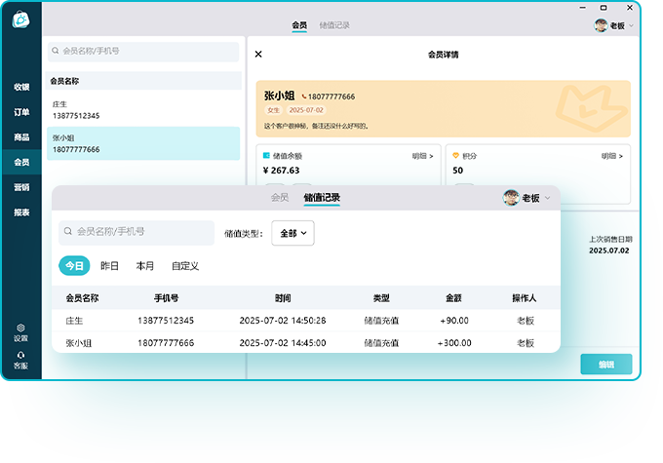Click 金额 column header
This screenshot has width=663, height=463.
click(x=453, y=298)
